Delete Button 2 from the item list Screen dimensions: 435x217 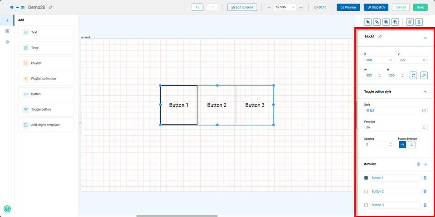(x=425, y=192)
